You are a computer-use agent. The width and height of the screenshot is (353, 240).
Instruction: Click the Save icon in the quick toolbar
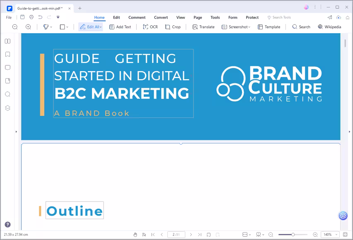(x=22, y=17)
